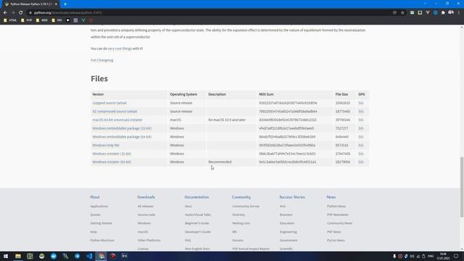The height and width of the screenshot is (261, 464).
Task: Open the News footer heading
Action: (x=331, y=197)
